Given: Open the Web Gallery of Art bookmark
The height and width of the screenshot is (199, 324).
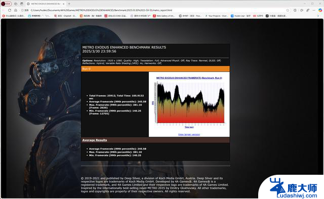Looking at the screenshot, I should point(164,16).
